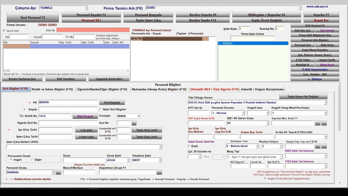Click Bordro Yazdır F12 button
348x196 pixels.
pyautogui.click(x=203, y=20)
